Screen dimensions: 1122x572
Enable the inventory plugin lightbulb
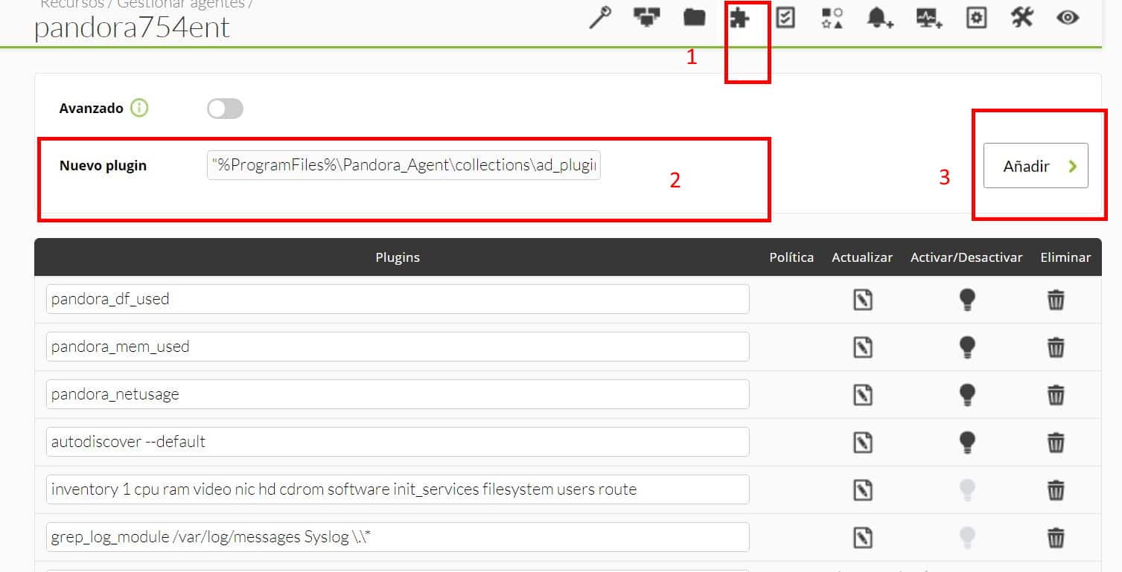tap(966, 490)
